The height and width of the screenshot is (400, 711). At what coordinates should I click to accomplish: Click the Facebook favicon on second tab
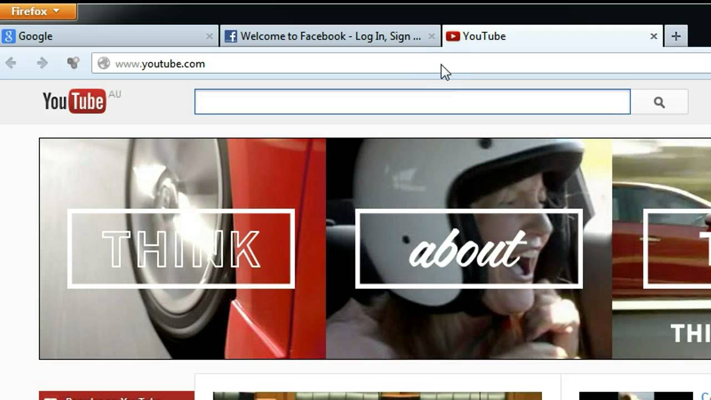[231, 36]
